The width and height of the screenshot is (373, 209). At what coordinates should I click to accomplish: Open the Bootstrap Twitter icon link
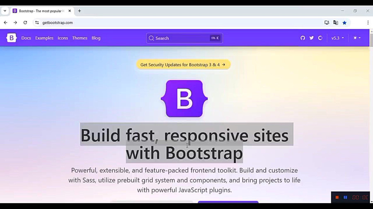pos(311,38)
